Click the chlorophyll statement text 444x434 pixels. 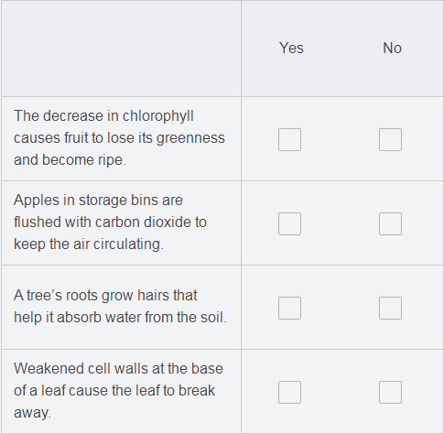pyautogui.click(x=119, y=138)
